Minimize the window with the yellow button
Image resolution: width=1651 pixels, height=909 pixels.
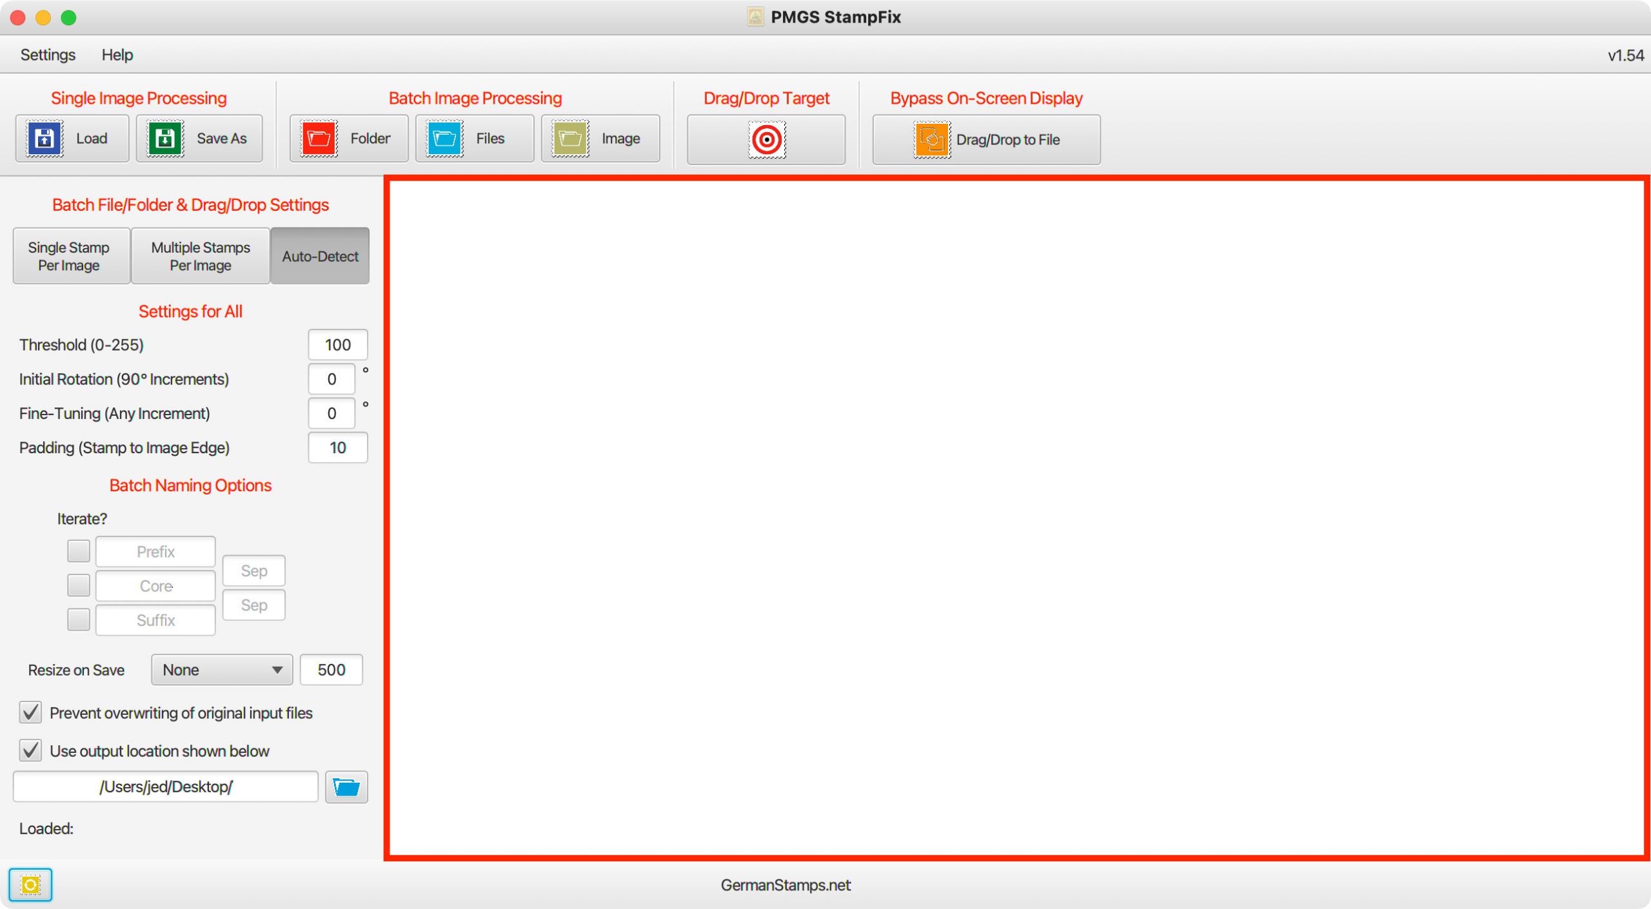point(43,17)
